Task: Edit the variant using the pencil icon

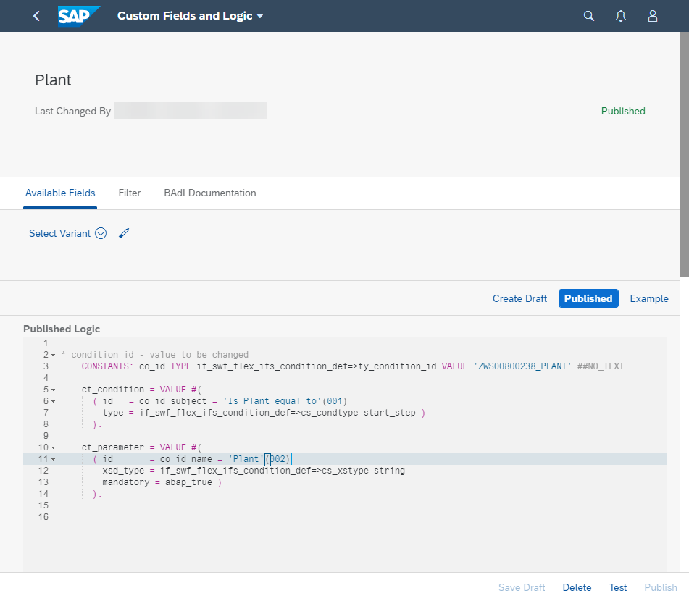Action: coord(124,233)
